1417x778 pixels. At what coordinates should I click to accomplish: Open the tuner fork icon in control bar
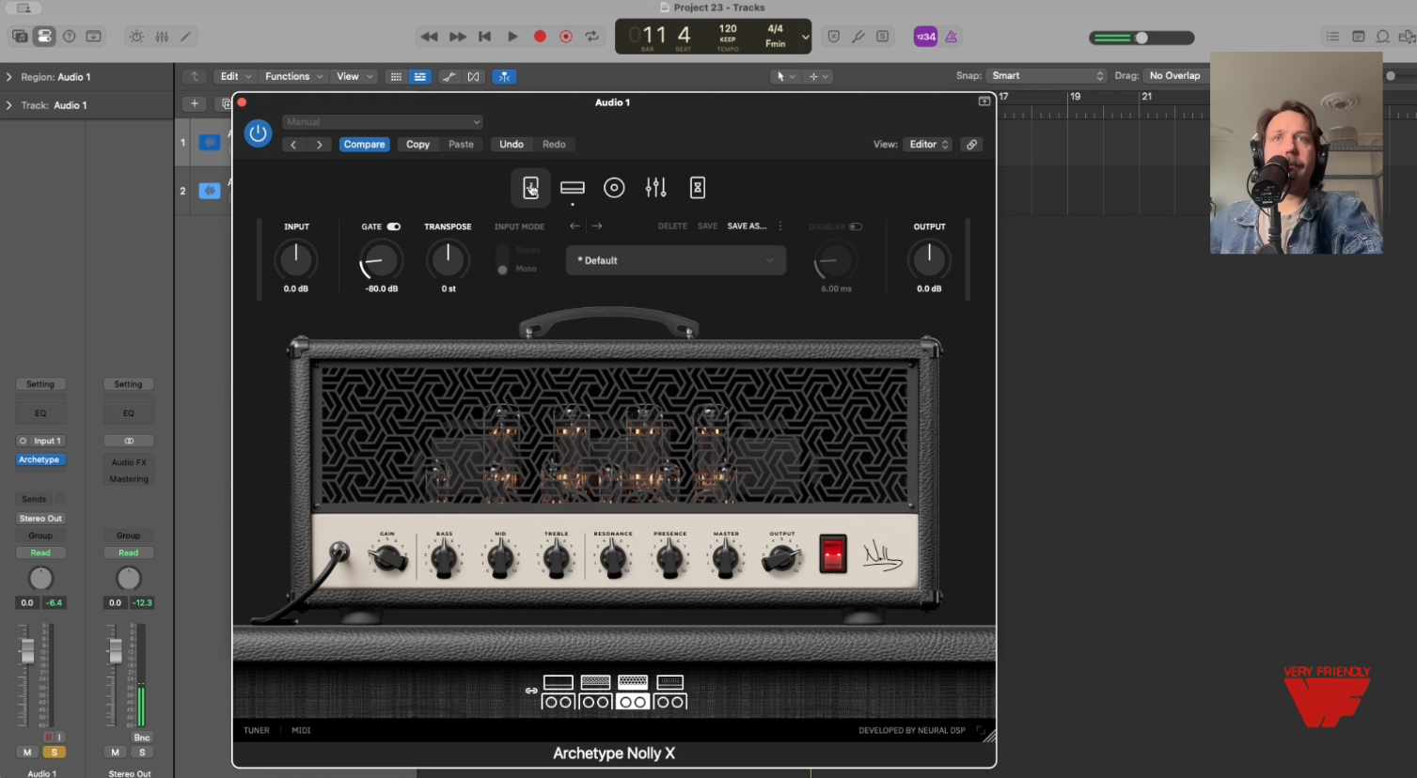[x=858, y=37]
